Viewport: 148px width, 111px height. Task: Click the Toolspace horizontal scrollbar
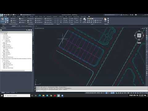pos(13,71)
